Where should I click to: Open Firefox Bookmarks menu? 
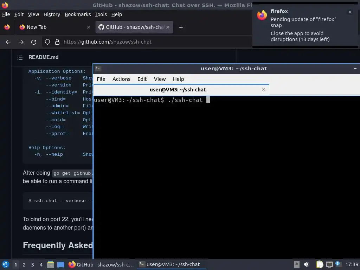tap(78, 14)
